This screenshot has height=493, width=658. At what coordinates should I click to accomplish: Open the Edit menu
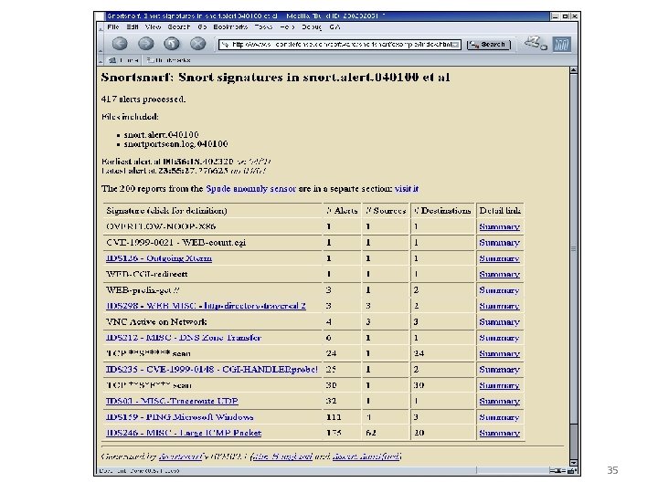click(133, 26)
